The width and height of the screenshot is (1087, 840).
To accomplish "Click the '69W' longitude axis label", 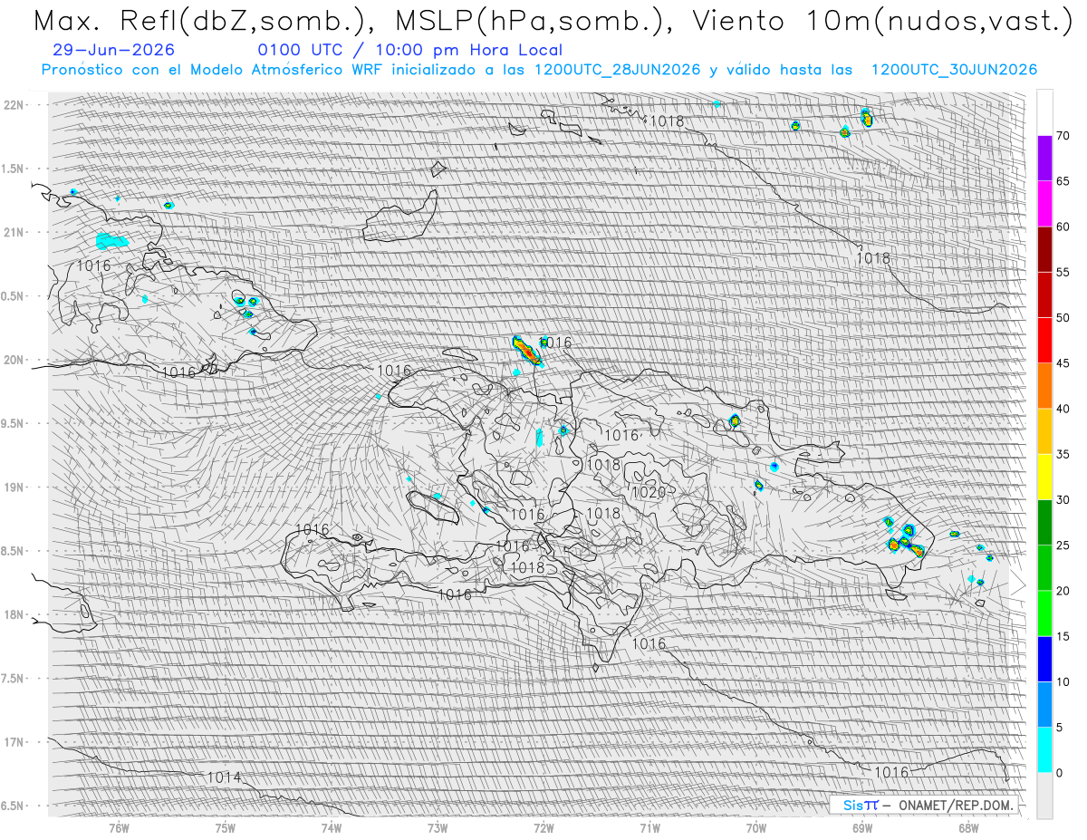I will tap(862, 827).
